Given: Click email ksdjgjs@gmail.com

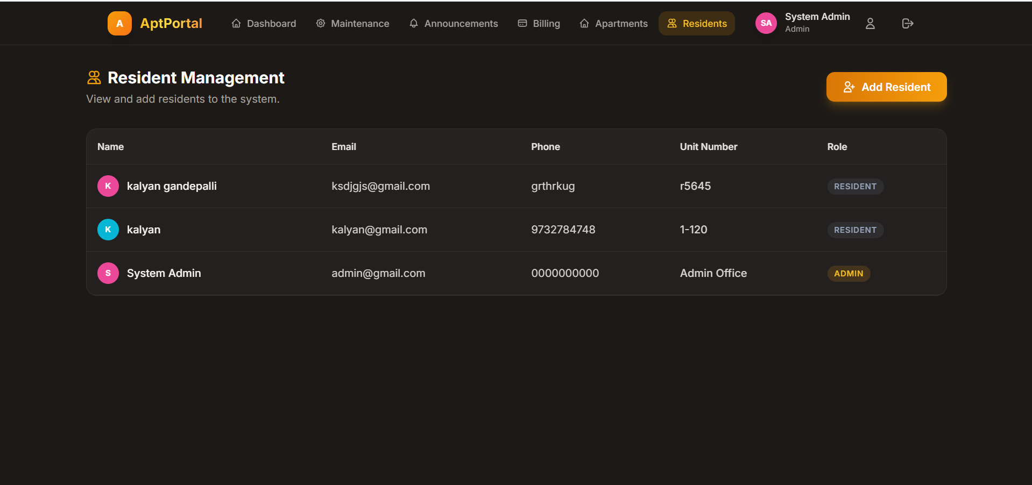Looking at the screenshot, I should pyautogui.click(x=381, y=186).
